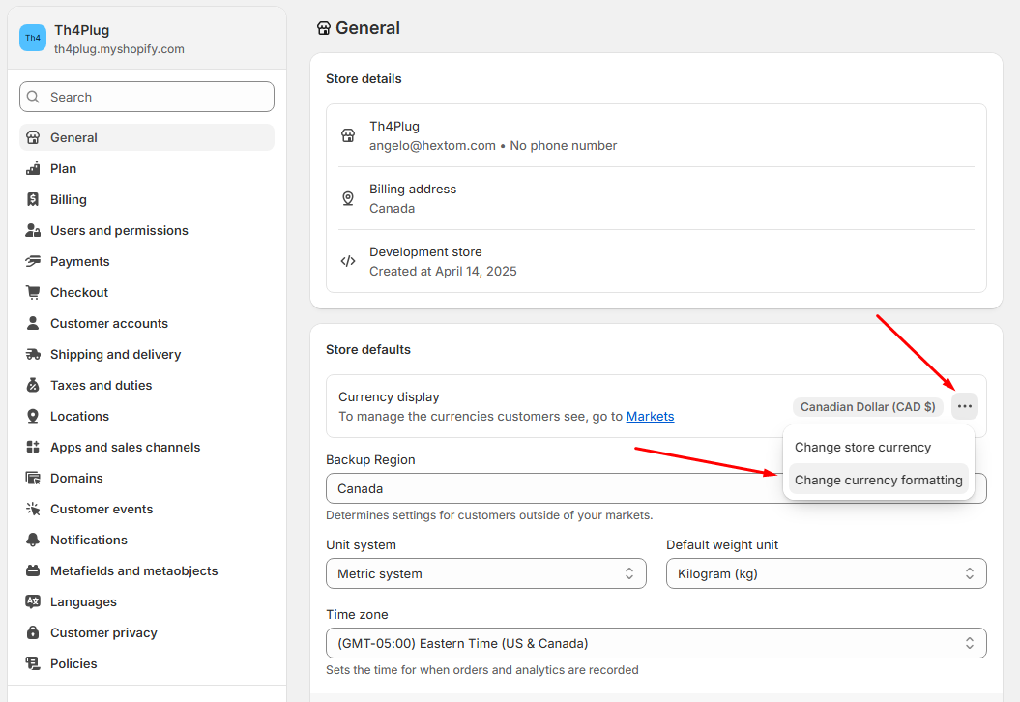This screenshot has width=1020, height=702.
Task: Click the Development store row
Action: point(656,261)
